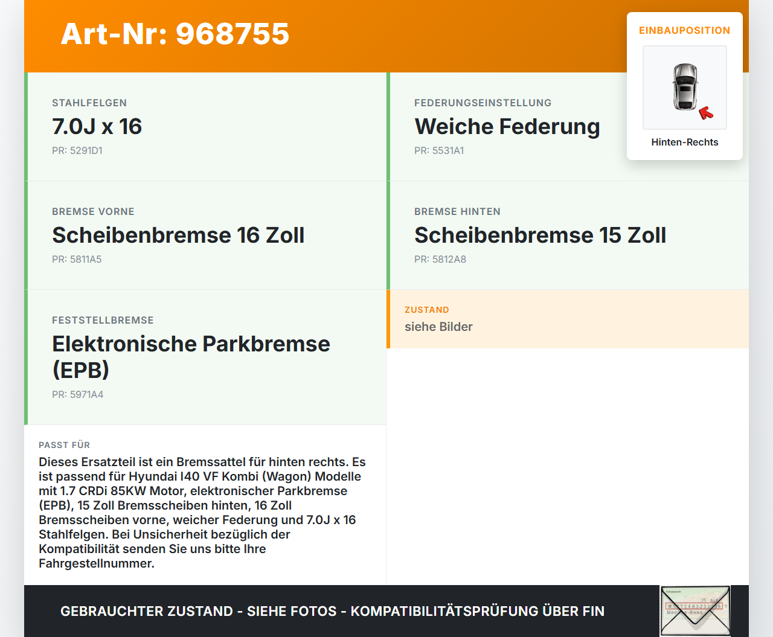Select the EINBAUPOSITION heading
Image resolution: width=773 pixels, height=637 pixels.
point(684,30)
